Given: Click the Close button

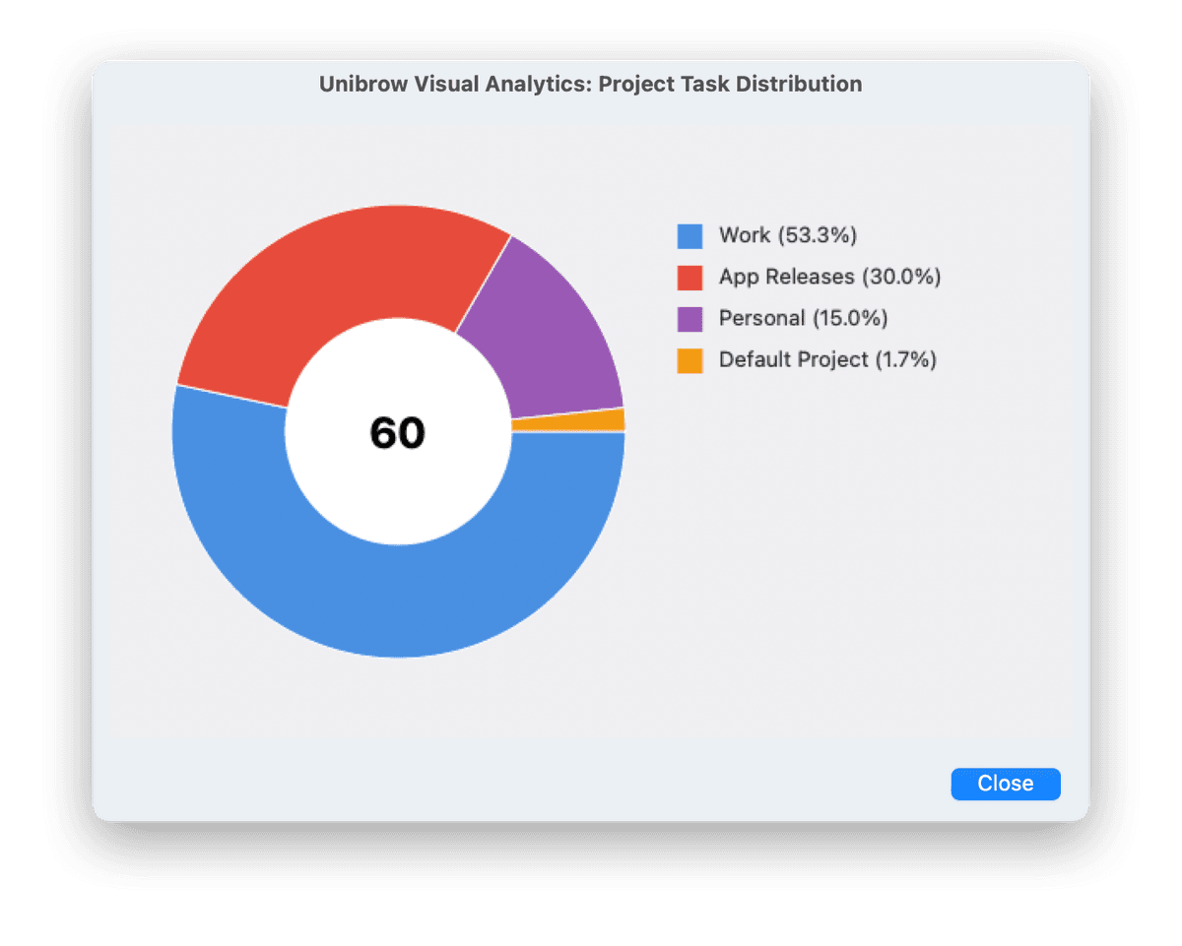Looking at the screenshot, I should pos(1005,784).
